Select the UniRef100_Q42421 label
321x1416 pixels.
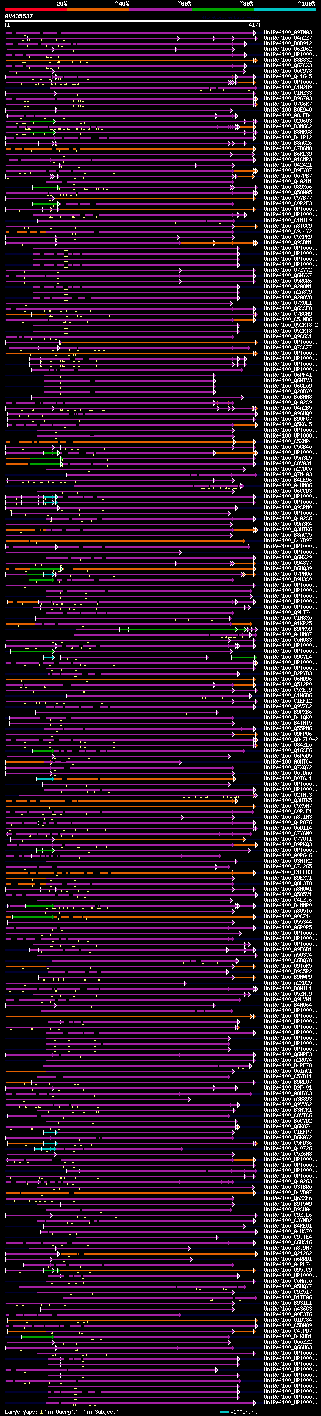coord(288,165)
